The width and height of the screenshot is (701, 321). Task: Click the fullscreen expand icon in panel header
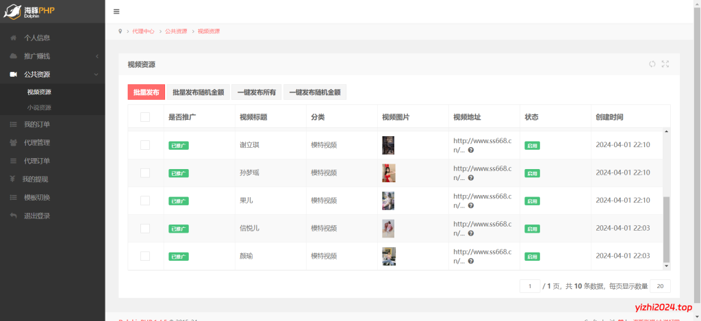[665, 64]
